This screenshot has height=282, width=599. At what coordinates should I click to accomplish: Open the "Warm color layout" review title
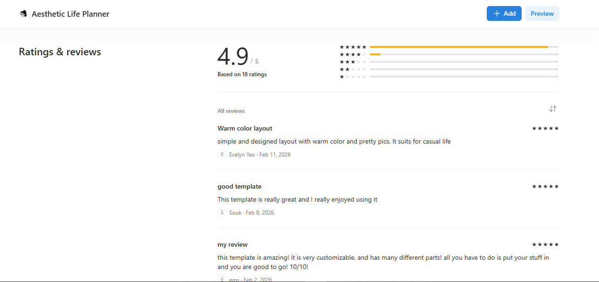tap(245, 128)
